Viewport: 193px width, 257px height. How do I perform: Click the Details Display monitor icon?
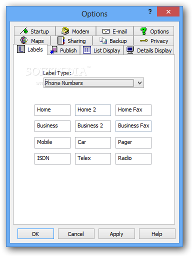pos(130,50)
